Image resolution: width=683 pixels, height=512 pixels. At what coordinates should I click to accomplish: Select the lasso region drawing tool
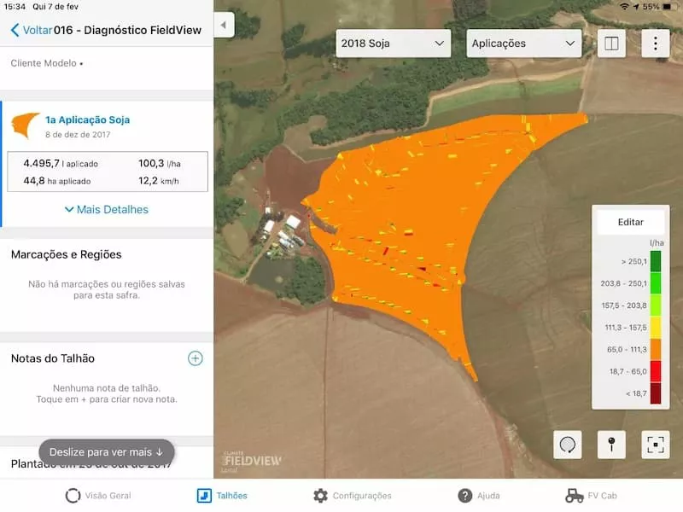[x=567, y=445]
